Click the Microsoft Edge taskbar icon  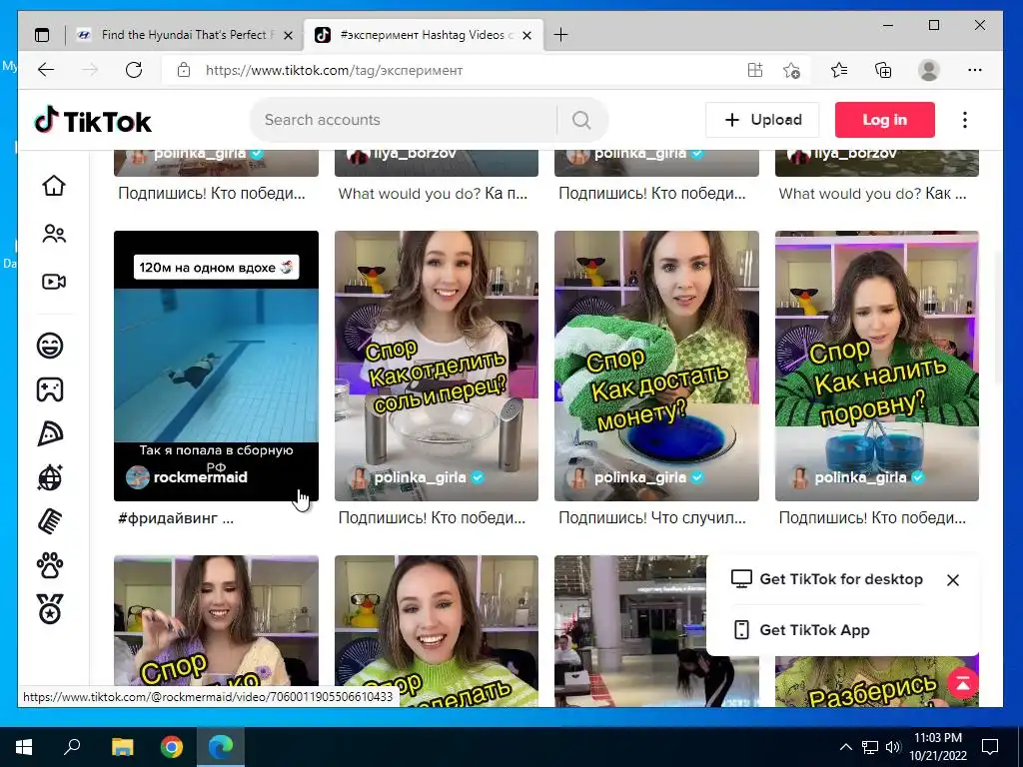point(221,747)
